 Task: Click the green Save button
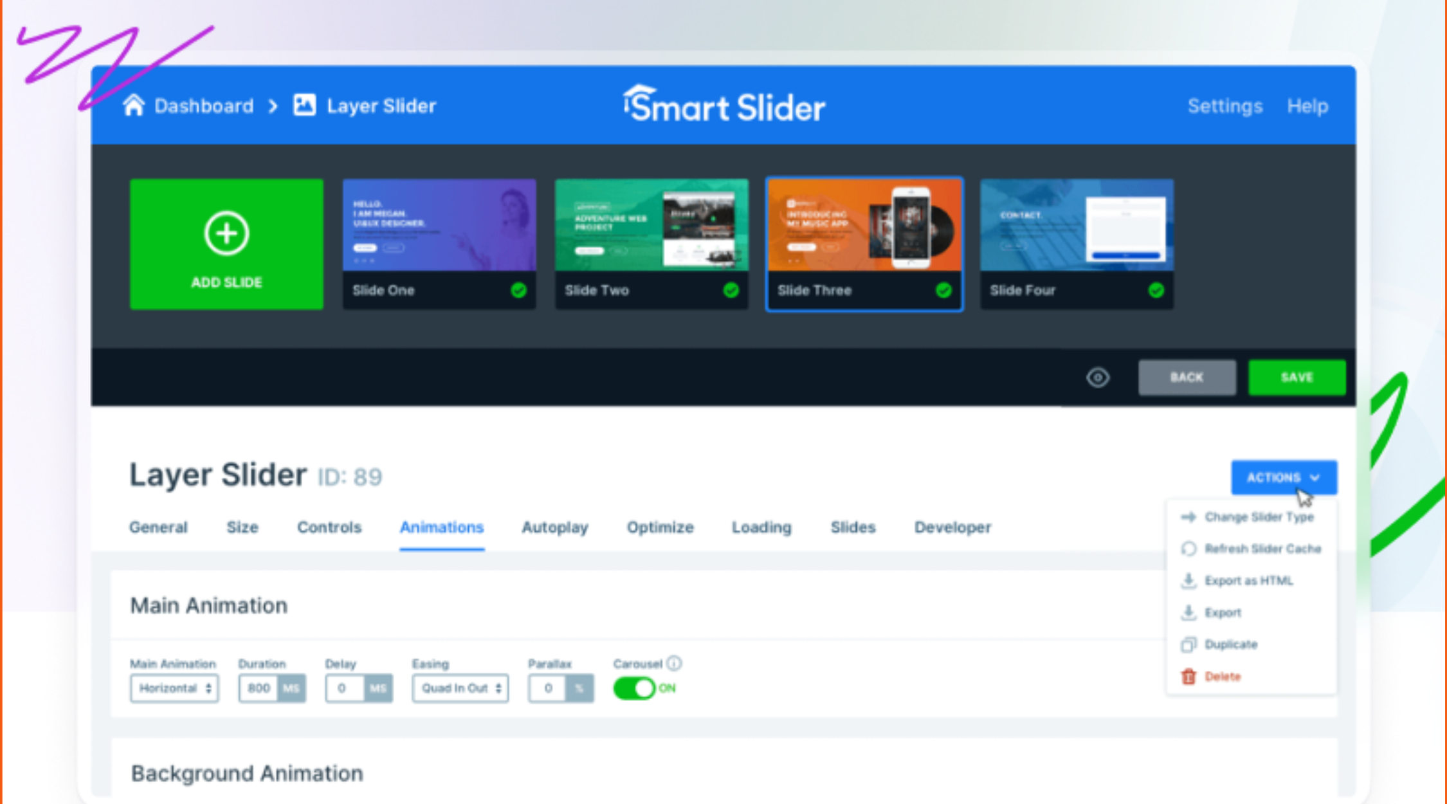[1297, 378]
